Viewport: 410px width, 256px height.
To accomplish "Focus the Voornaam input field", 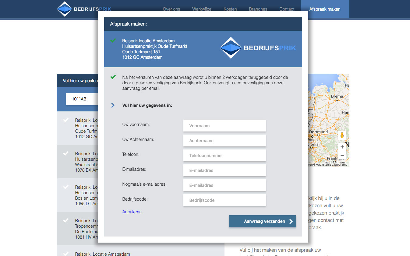I will [224, 126].
